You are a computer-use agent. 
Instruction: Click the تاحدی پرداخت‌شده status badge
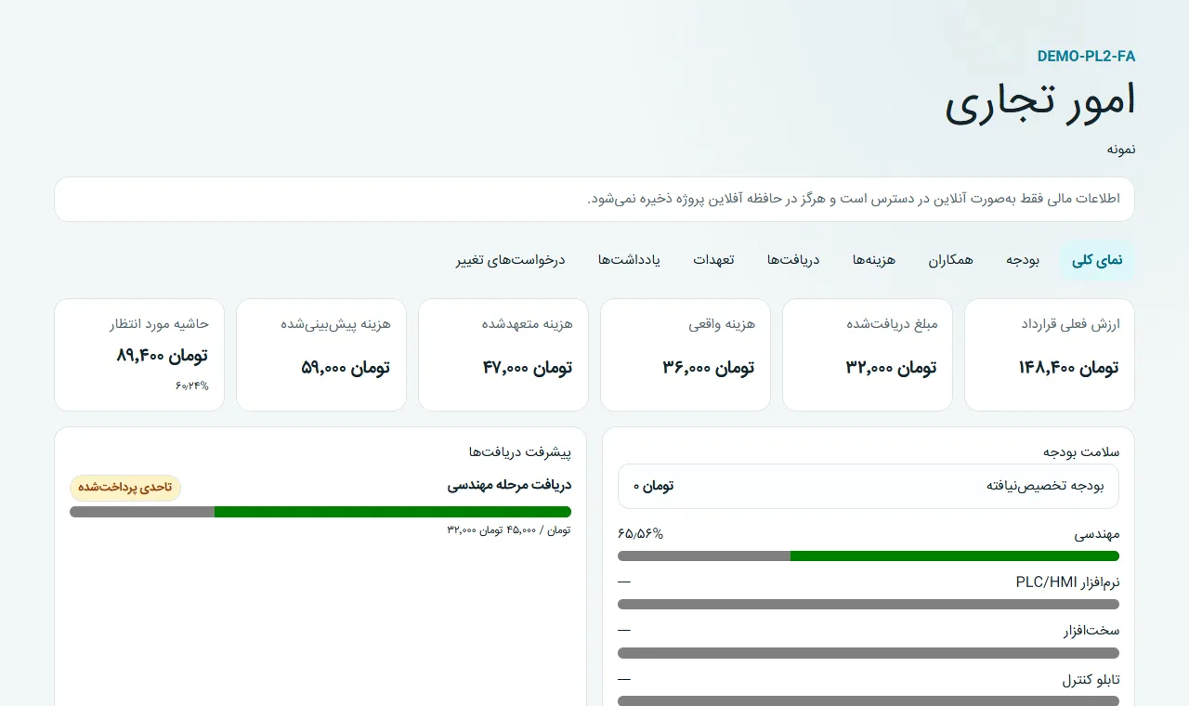pyautogui.click(x=125, y=488)
